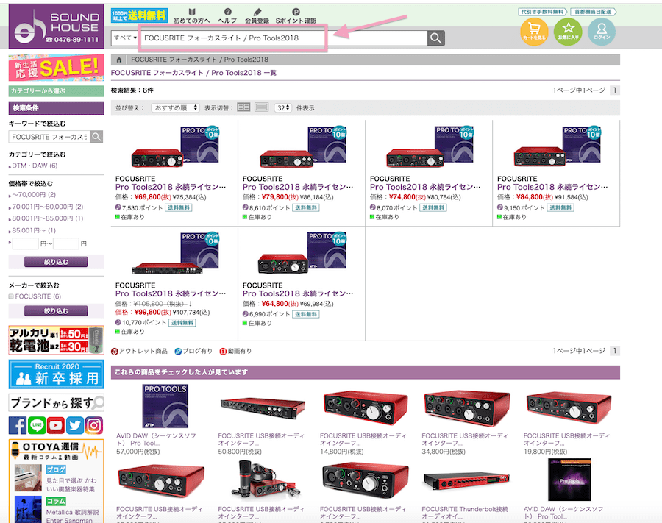Click sidebar keyword search magnifier
662x523 pixels.
(x=96, y=137)
